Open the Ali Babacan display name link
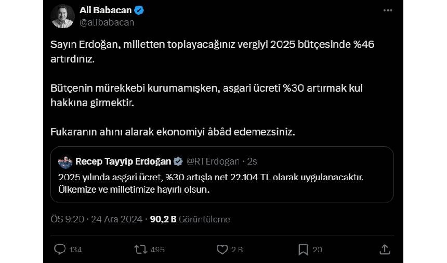 pyautogui.click(x=107, y=10)
